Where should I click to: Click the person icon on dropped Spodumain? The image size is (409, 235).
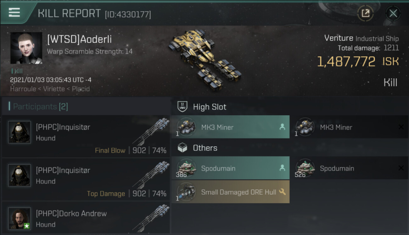pyautogui.click(x=282, y=168)
